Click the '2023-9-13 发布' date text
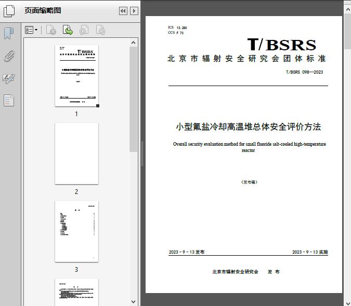351x306 pixels. point(187,252)
